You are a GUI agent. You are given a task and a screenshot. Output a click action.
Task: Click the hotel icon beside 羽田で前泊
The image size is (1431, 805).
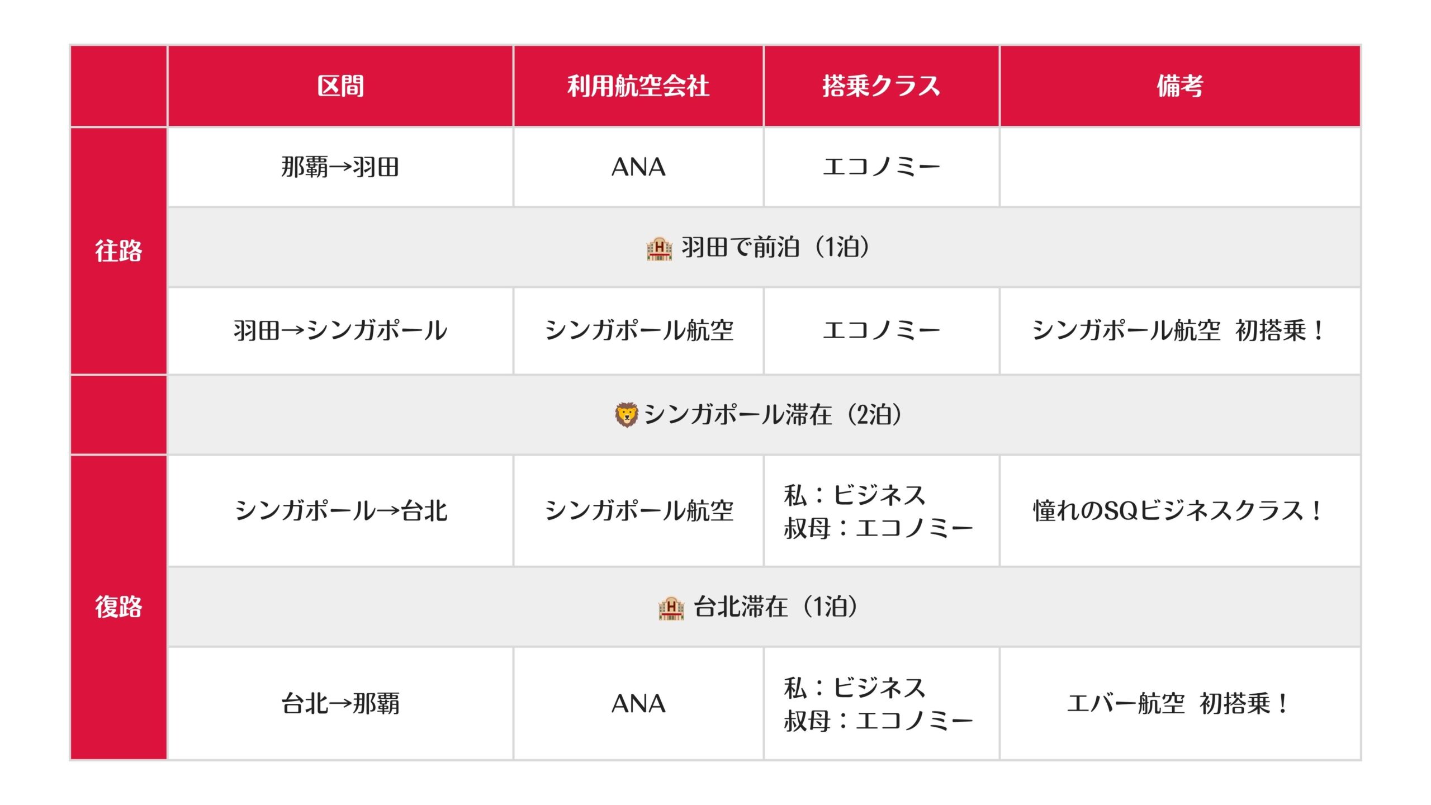(659, 248)
